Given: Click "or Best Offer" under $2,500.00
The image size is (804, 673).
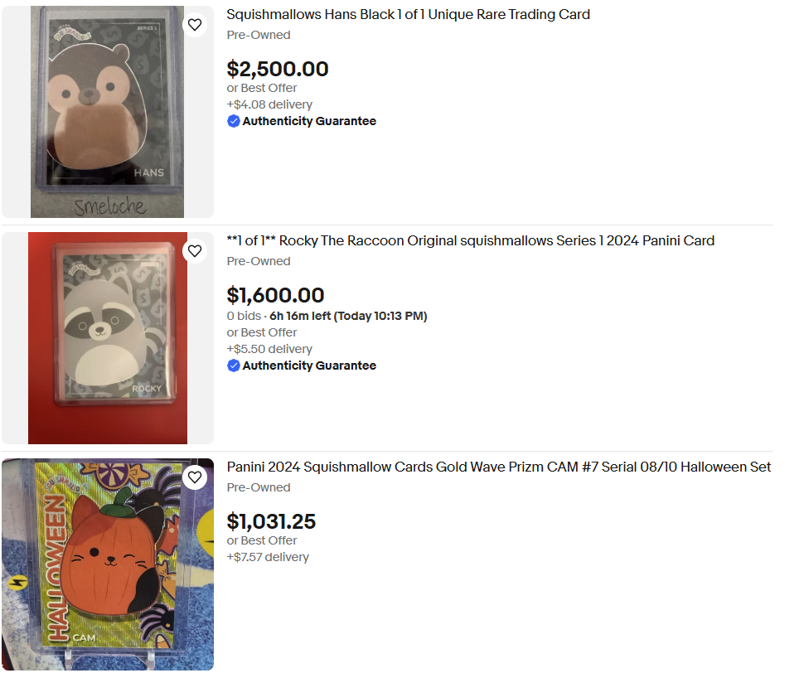Looking at the screenshot, I should 262,88.
